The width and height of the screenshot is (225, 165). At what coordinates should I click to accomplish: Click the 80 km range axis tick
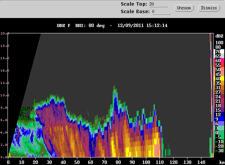118,162
